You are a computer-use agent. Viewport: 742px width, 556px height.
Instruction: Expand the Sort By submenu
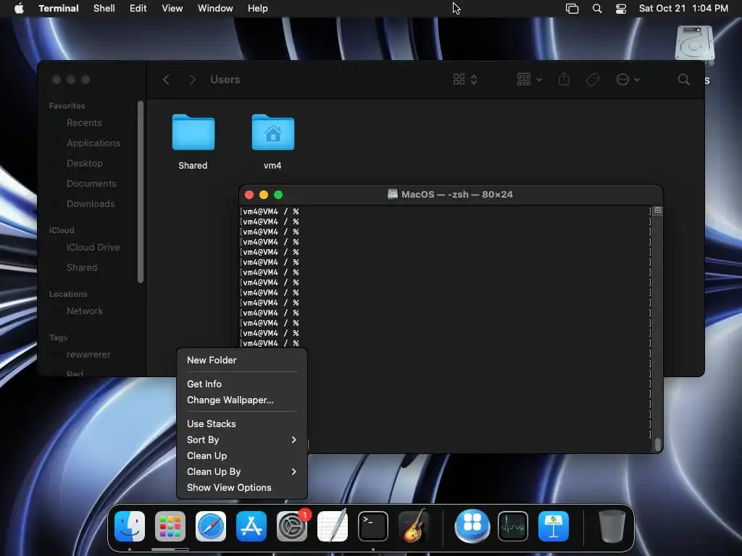click(x=242, y=439)
